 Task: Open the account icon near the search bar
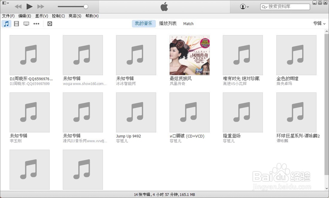pos(243,7)
